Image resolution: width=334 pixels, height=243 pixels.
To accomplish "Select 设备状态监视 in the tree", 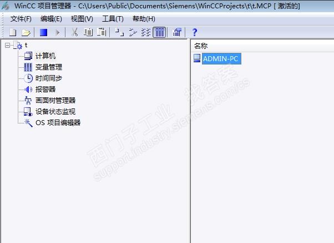I will (x=55, y=111).
